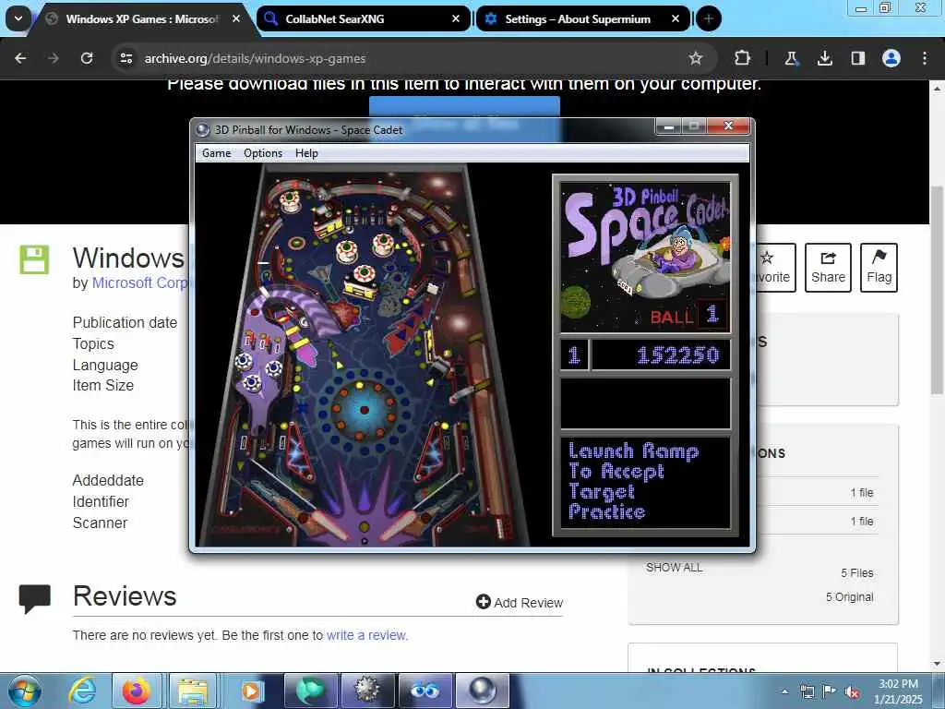This screenshot has width=945, height=709.
Task: Open the Action Center flag icon
Action: click(830, 691)
